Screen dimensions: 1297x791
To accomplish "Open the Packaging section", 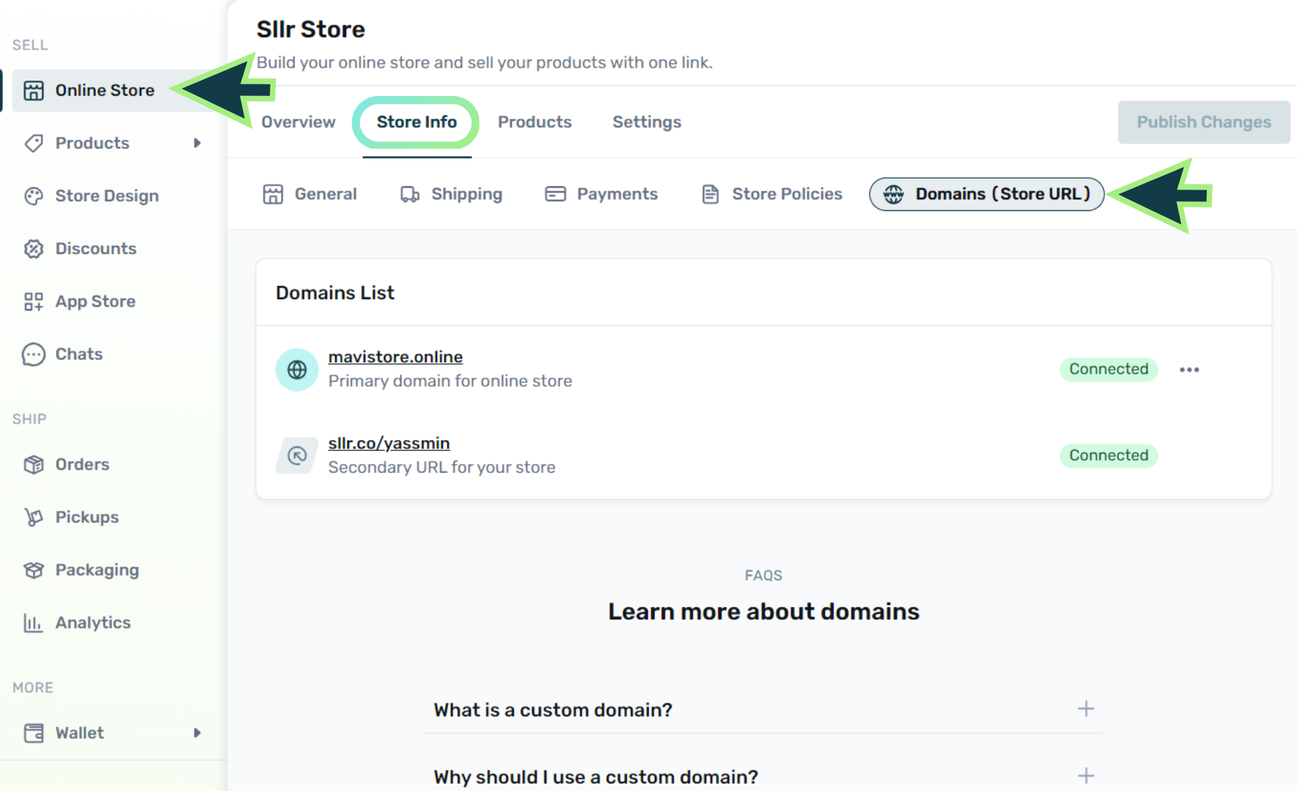I will 97,570.
